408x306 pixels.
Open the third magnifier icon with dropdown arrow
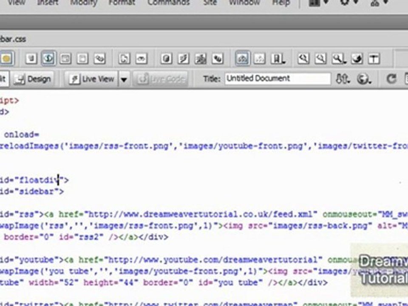(339, 59)
